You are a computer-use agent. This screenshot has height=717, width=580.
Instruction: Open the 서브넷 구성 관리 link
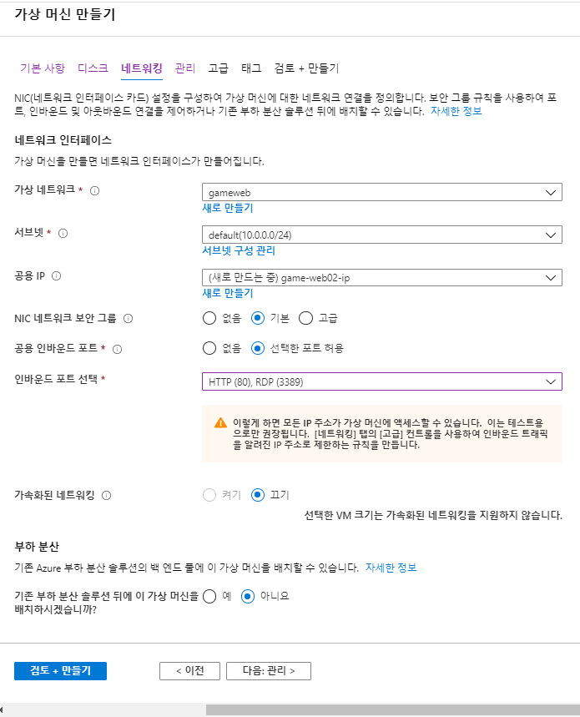pos(239,250)
